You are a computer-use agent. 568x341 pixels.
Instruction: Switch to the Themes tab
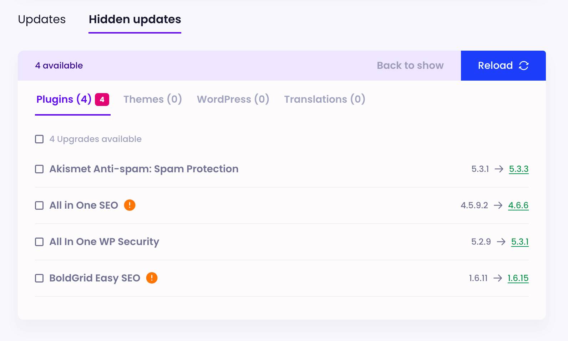pos(152,100)
